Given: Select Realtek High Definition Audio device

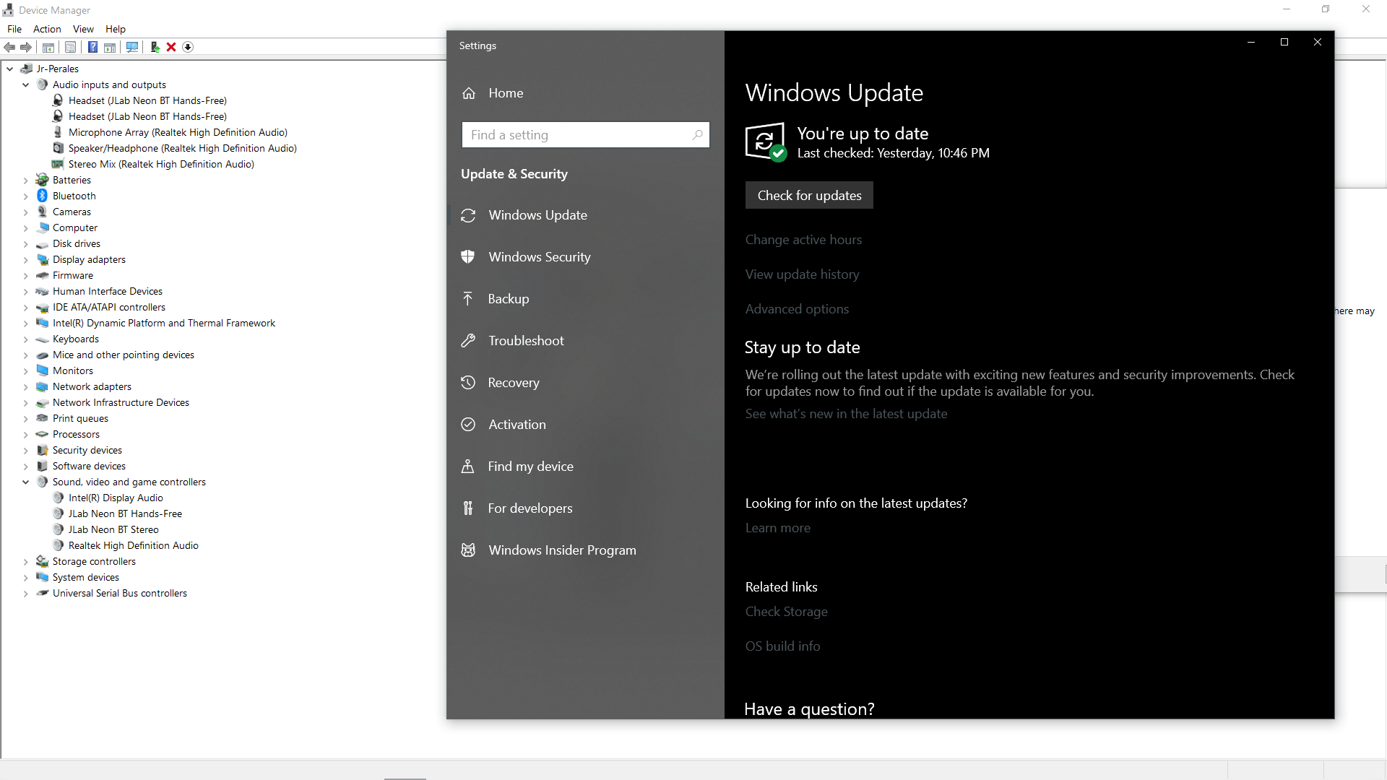Looking at the screenshot, I should [x=133, y=546].
